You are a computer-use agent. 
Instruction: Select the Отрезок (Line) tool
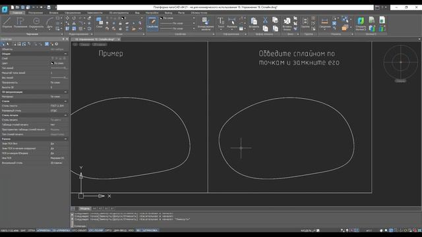(x=7, y=22)
